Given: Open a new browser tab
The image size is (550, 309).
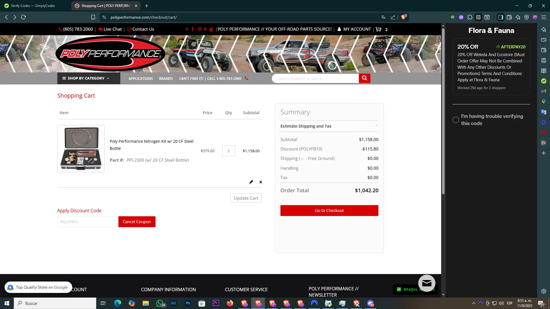Looking at the screenshot, I should point(147,6).
